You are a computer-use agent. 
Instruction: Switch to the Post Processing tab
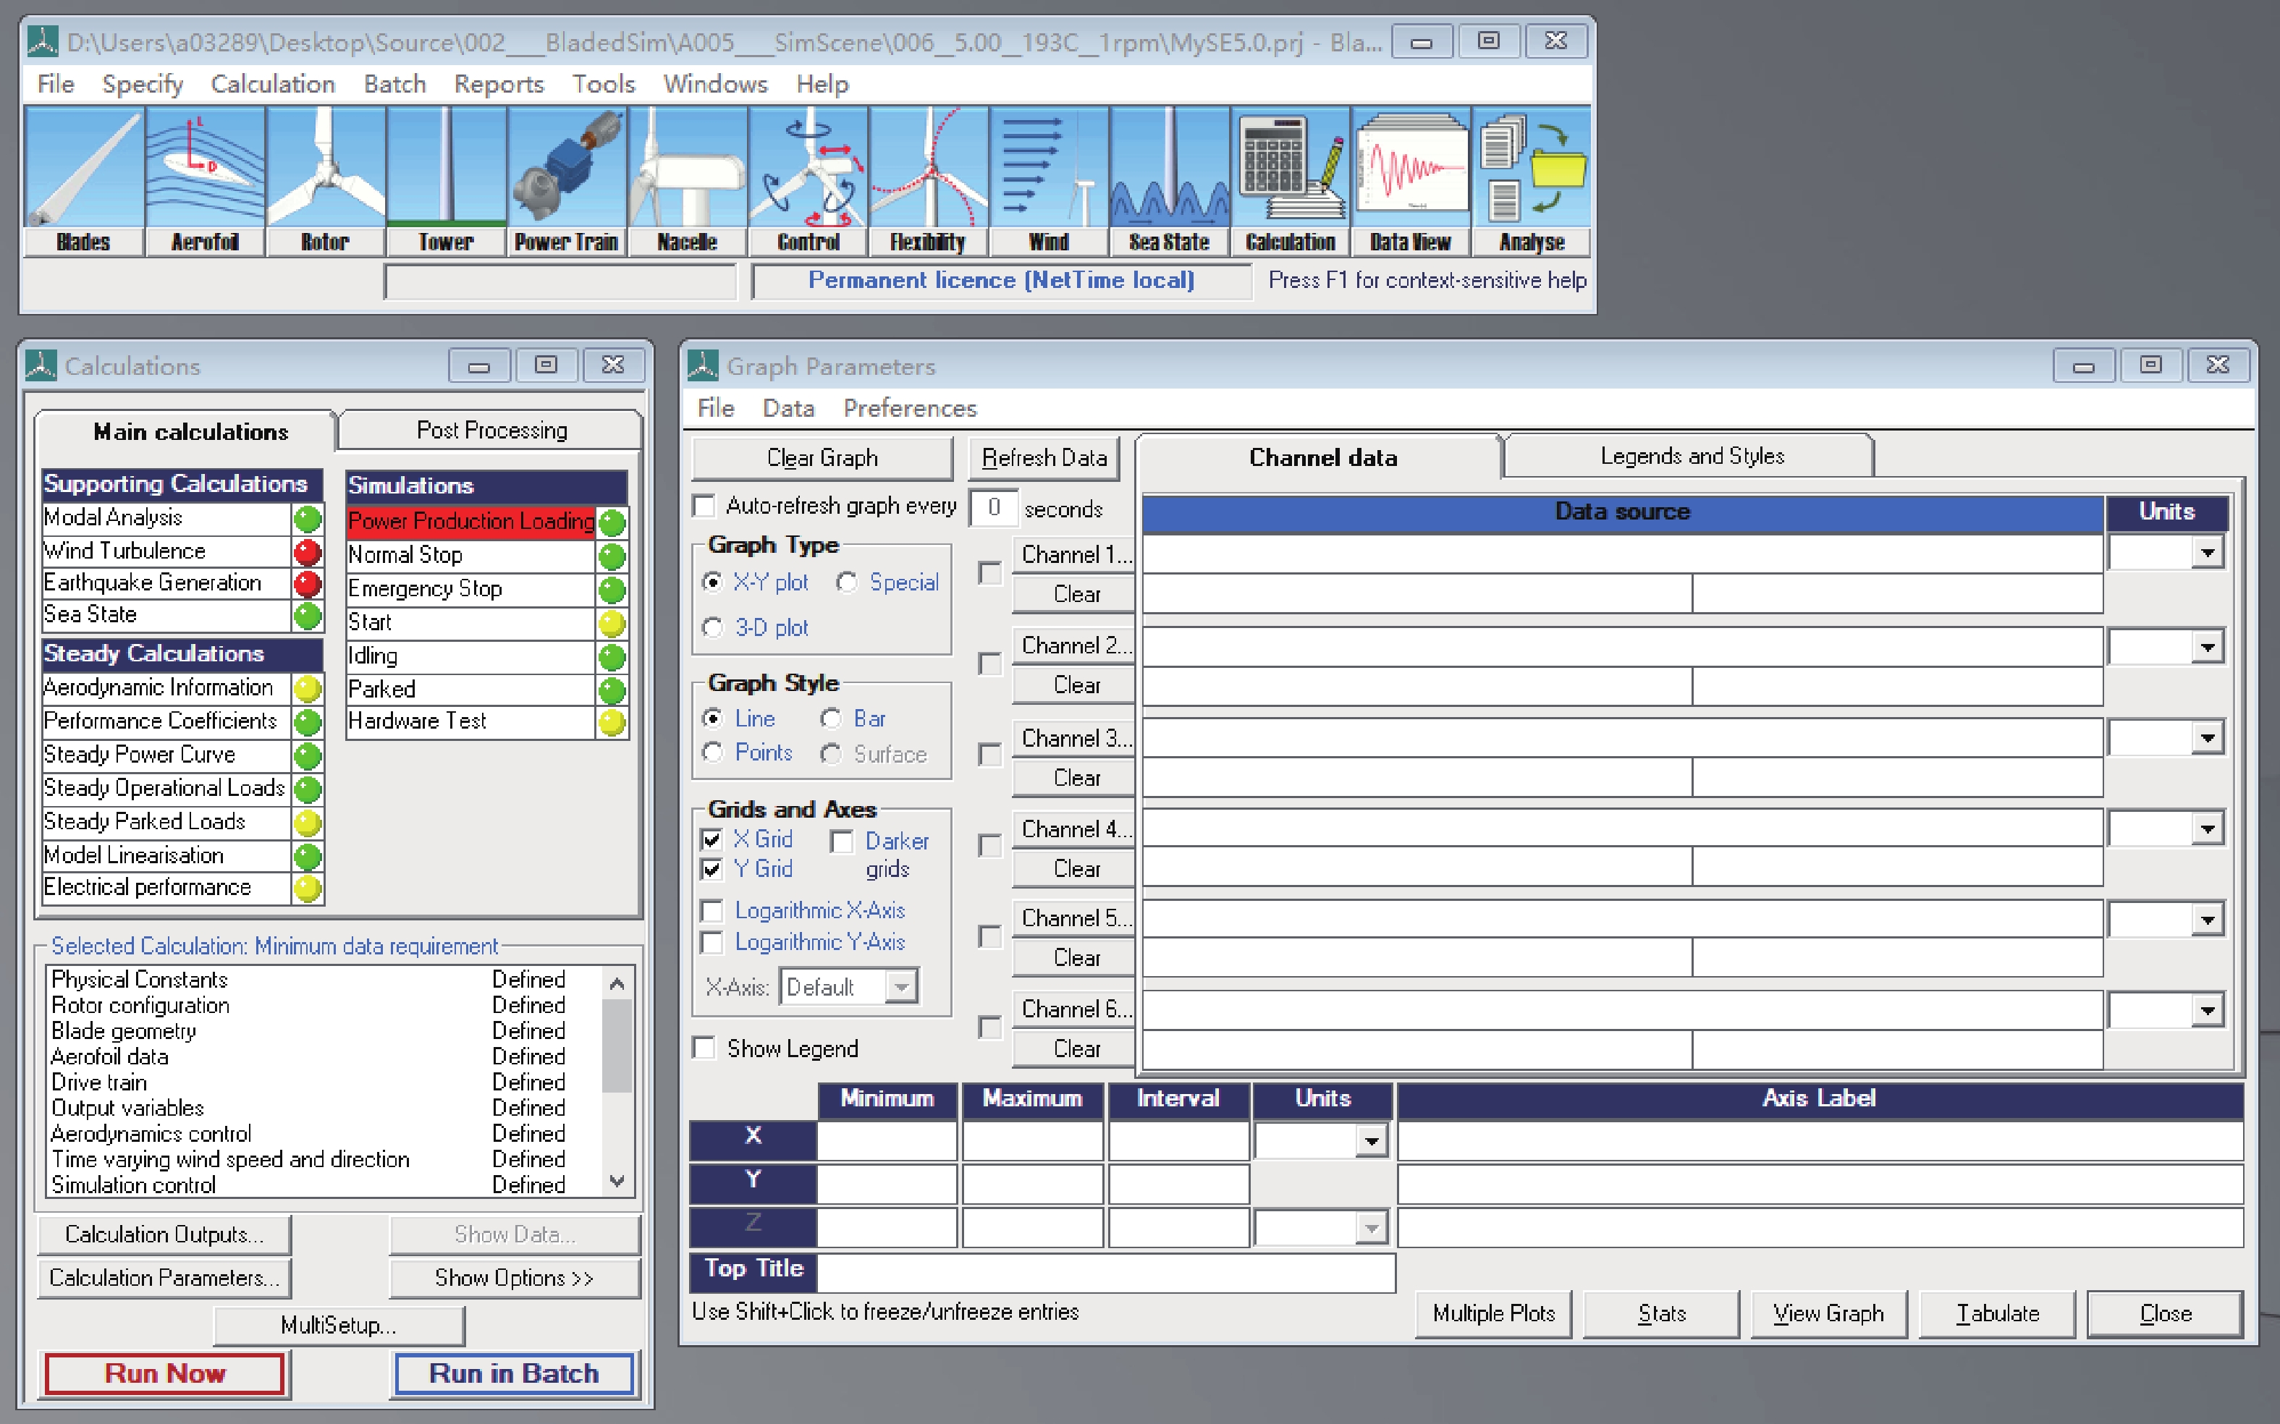491,431
